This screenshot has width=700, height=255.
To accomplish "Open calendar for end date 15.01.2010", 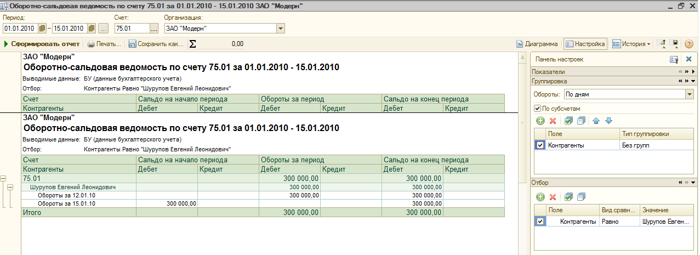I will click(91, 28).
